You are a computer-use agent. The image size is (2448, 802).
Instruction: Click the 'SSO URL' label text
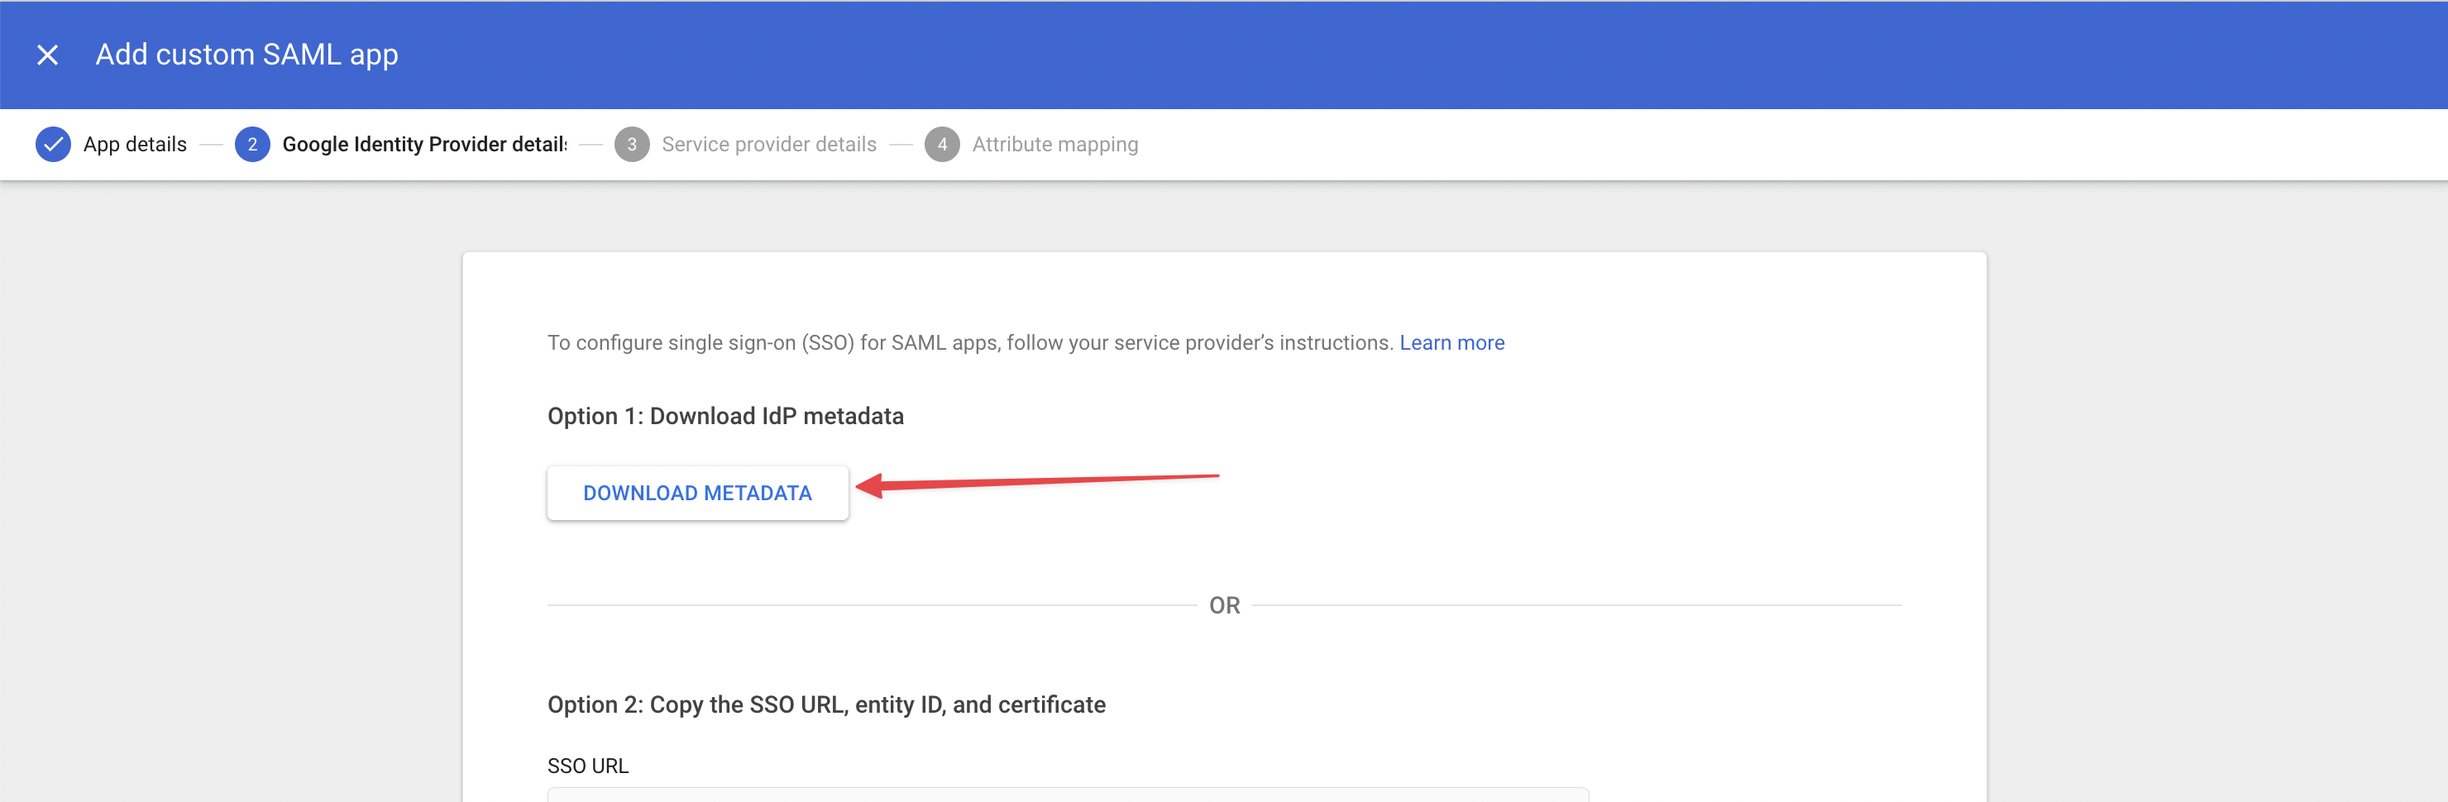[587, 766]
